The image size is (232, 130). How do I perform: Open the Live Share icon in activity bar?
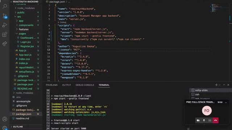tap(5, 44)
